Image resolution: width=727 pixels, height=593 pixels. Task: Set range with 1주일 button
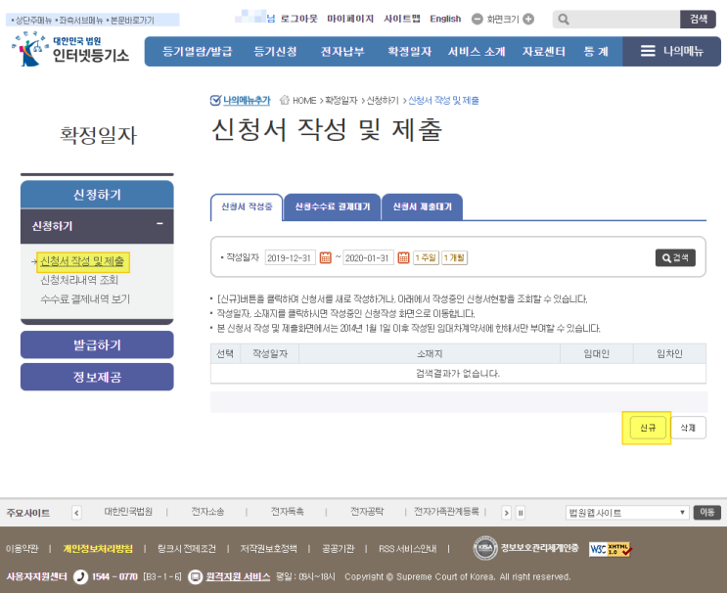[426, 257]
